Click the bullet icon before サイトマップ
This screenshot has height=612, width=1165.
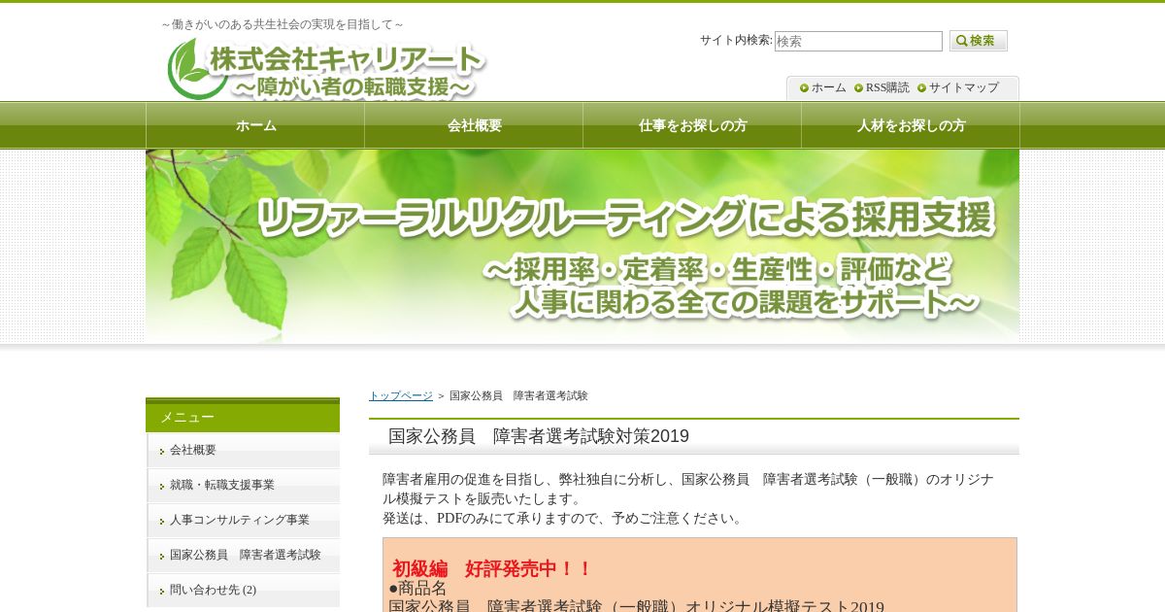pos(921,88)
